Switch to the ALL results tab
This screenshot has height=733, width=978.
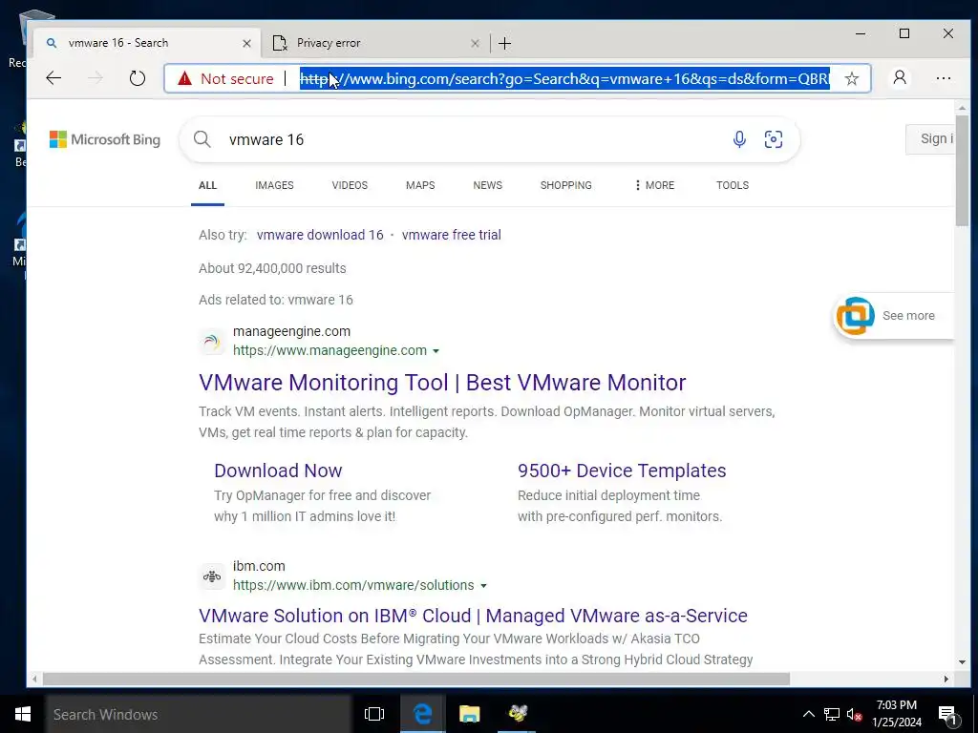click(207, 185)
